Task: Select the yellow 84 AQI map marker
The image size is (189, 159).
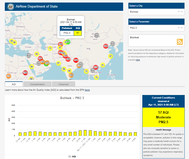Action: pos(32,67)
